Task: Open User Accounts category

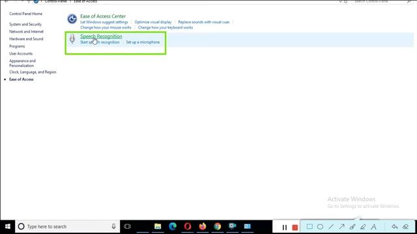Action: tap(21, 53)
